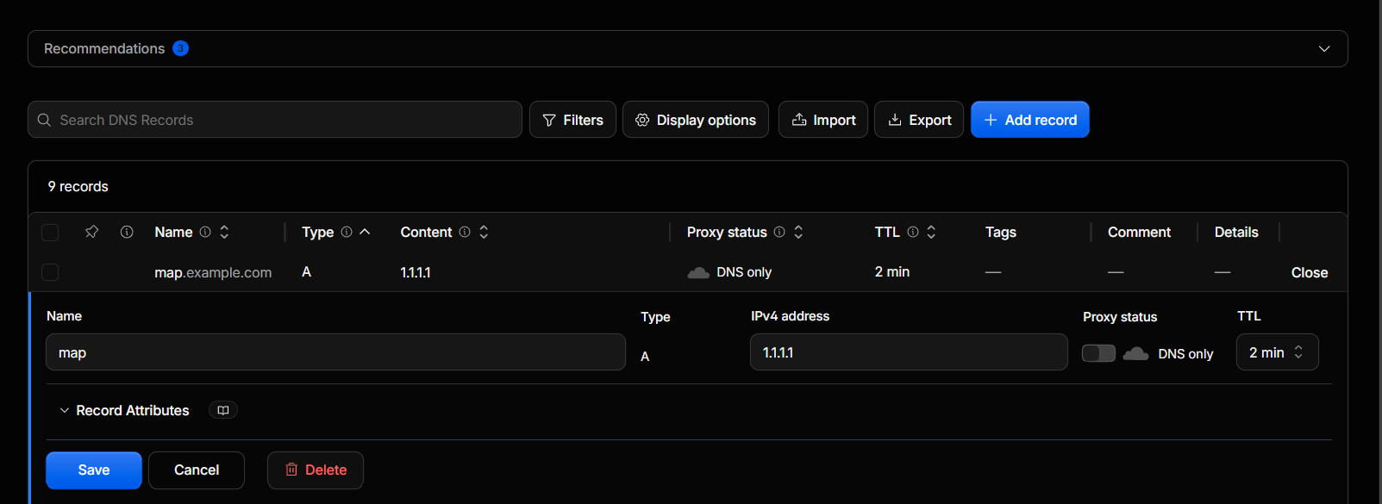Toggle the Proxy status switch
Image resolution: width=1382 pixels, height=504 pixels.
(1098, 353)
